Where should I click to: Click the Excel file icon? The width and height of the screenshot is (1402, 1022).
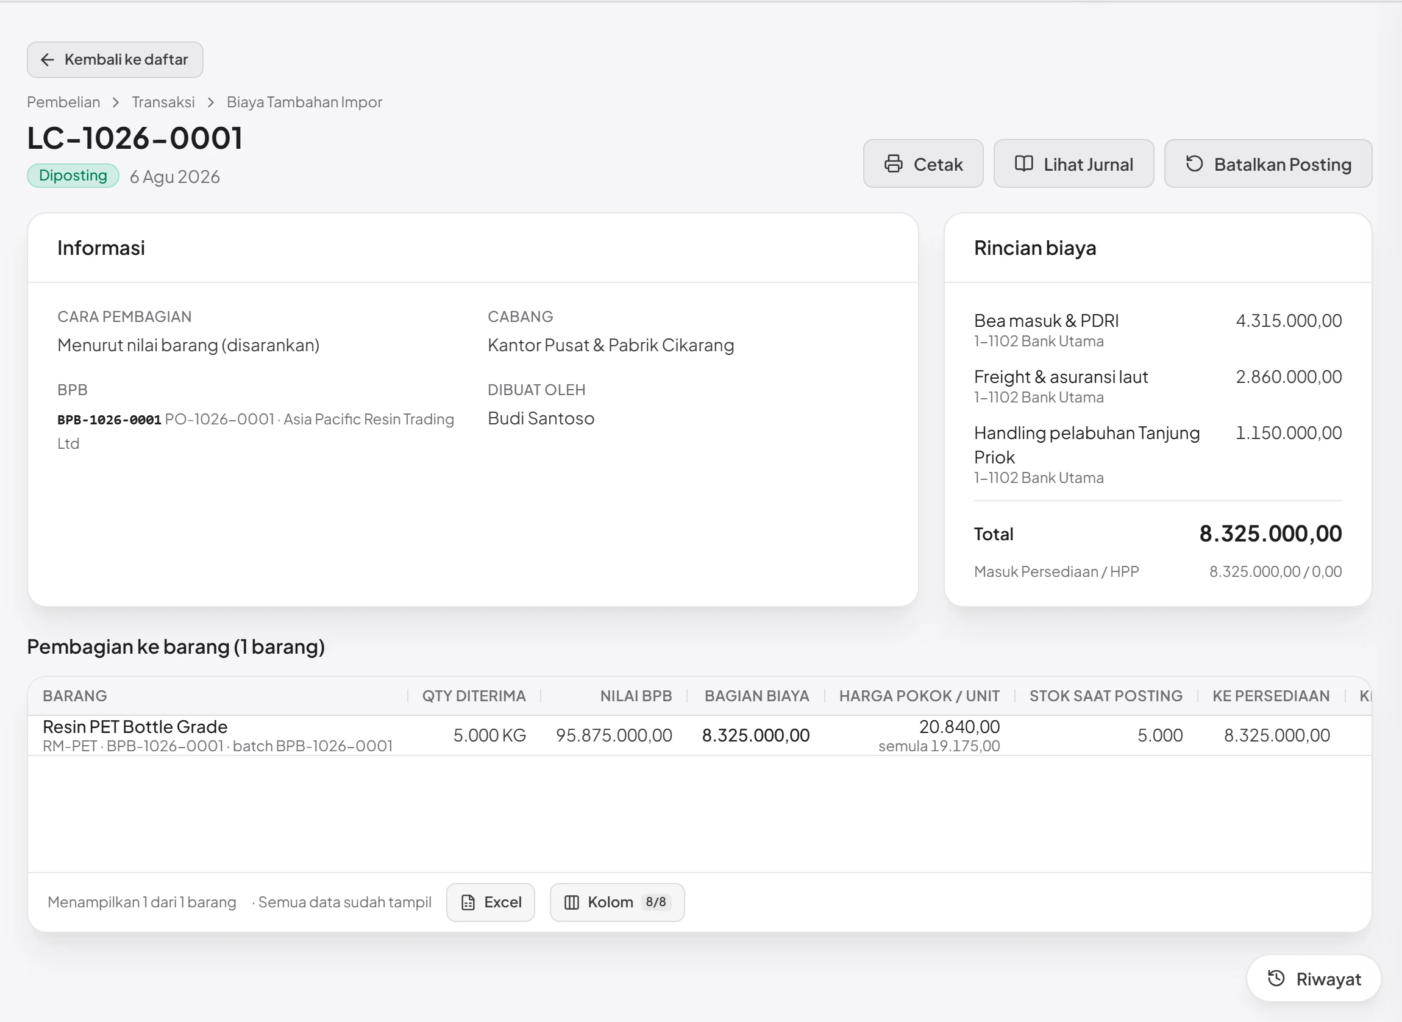468,902
